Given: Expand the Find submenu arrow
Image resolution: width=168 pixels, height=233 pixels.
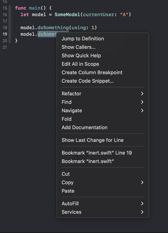Looking at the screenshot, I should pos(142,102).
